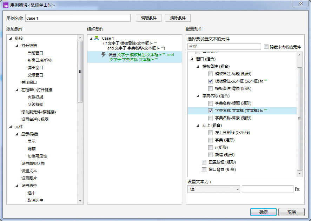Check 字典 (矩形) checkbox
Screen dimensions: 311x221
click(x=211, y=140)
